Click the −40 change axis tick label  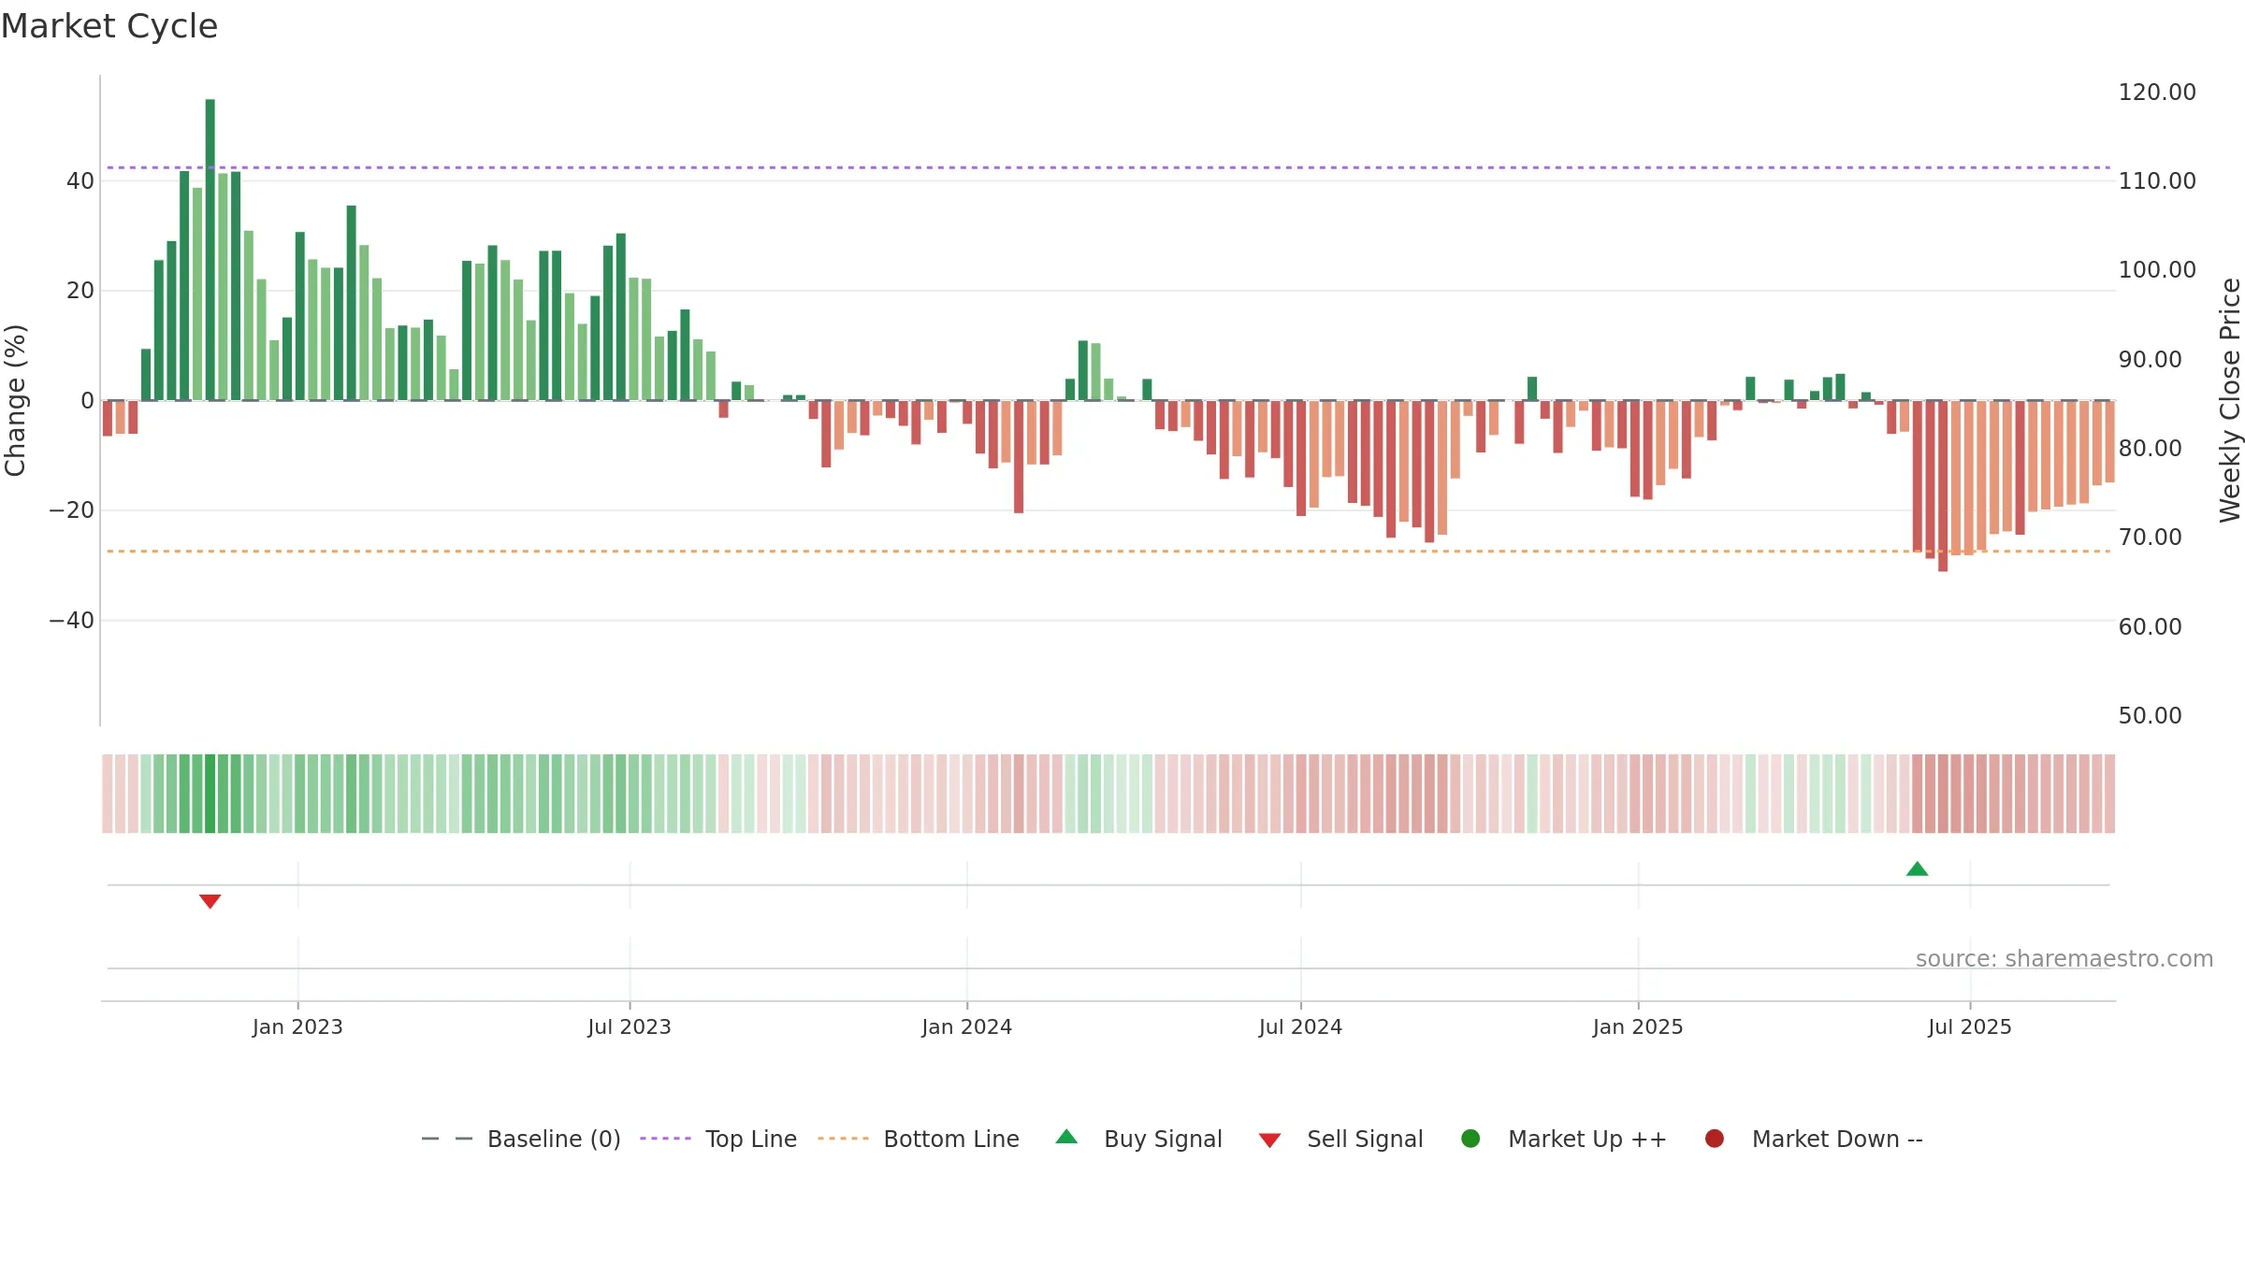pyautogui.click(x=72, y=620)
